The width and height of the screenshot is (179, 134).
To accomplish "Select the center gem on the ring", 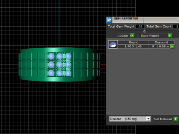I will [59, 65].
